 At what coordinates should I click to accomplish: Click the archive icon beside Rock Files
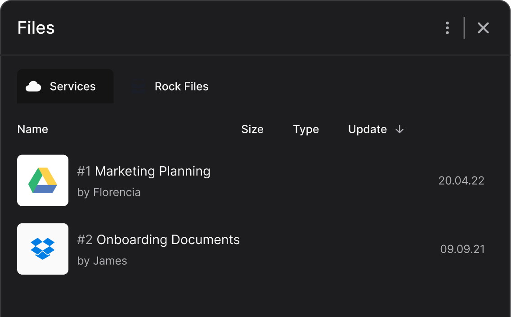[138, 86]
